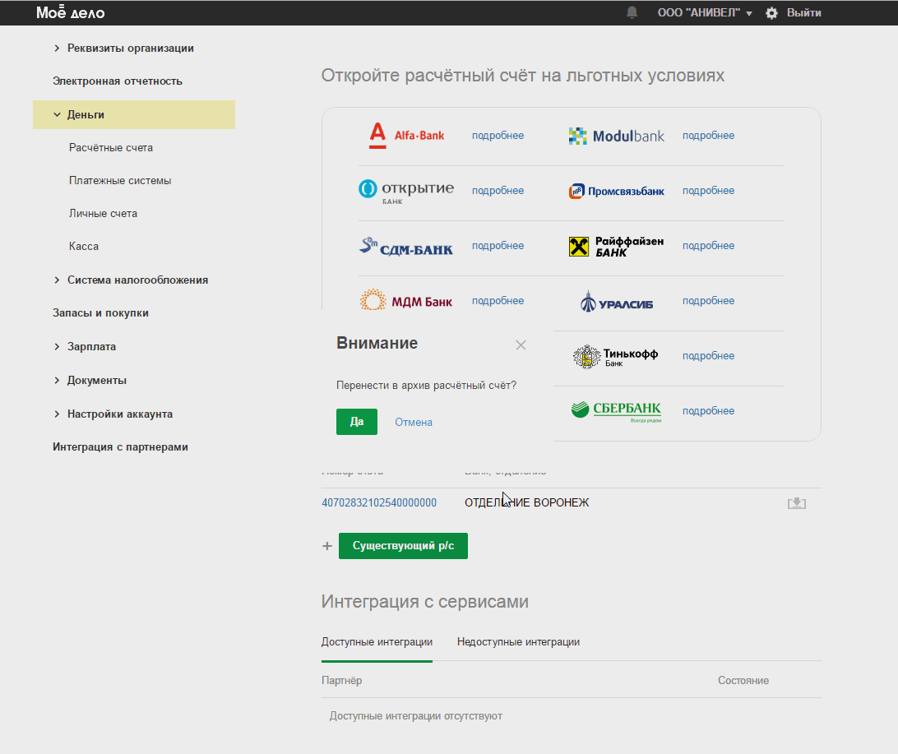Viewport: 898px width, 754px height.
Task: Open Платежные системы in the sidebar
Action: click(x=120, y=181)
